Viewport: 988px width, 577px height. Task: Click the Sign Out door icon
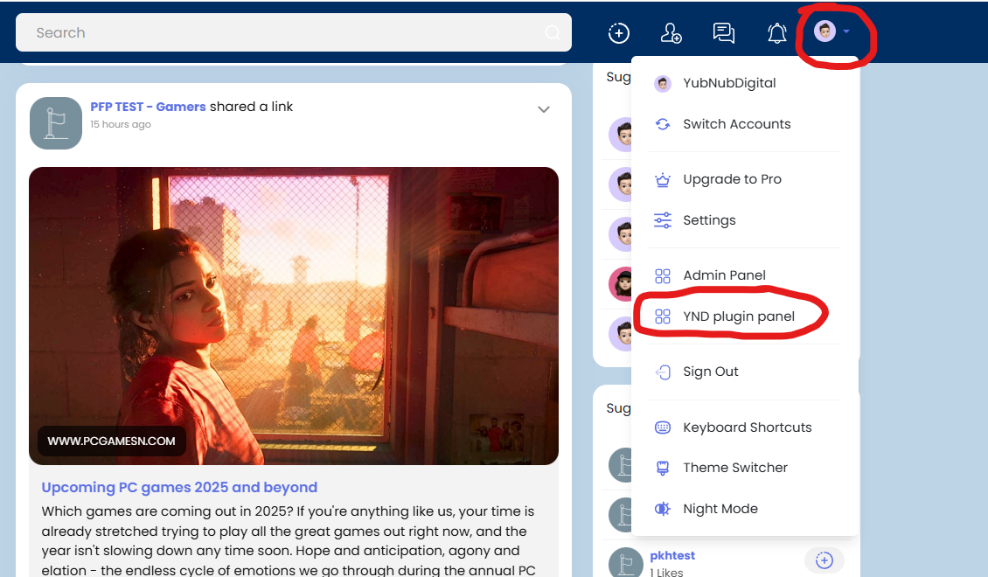click(x=662, y=372)
